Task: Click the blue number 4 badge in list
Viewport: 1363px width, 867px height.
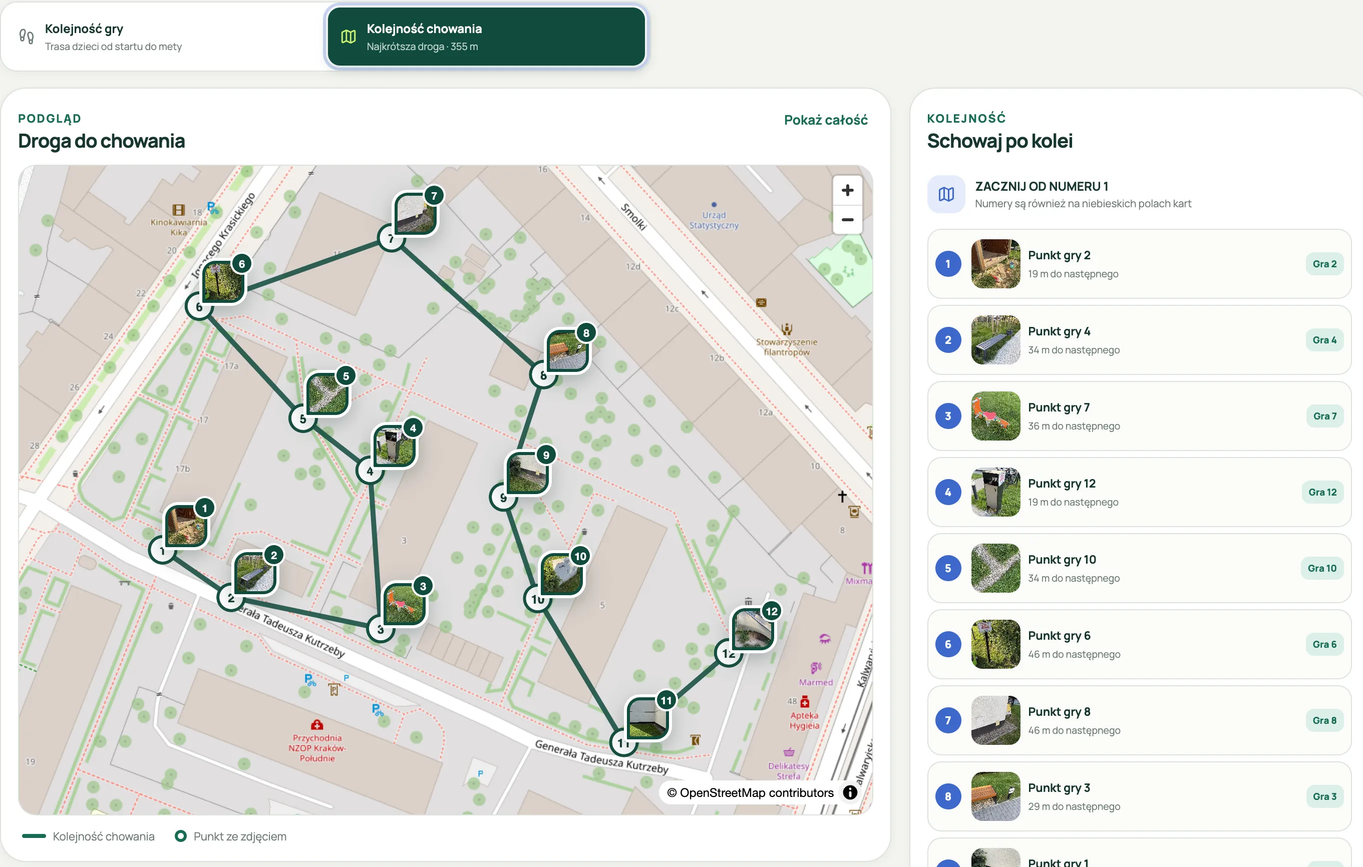Action: pos(948,493)
